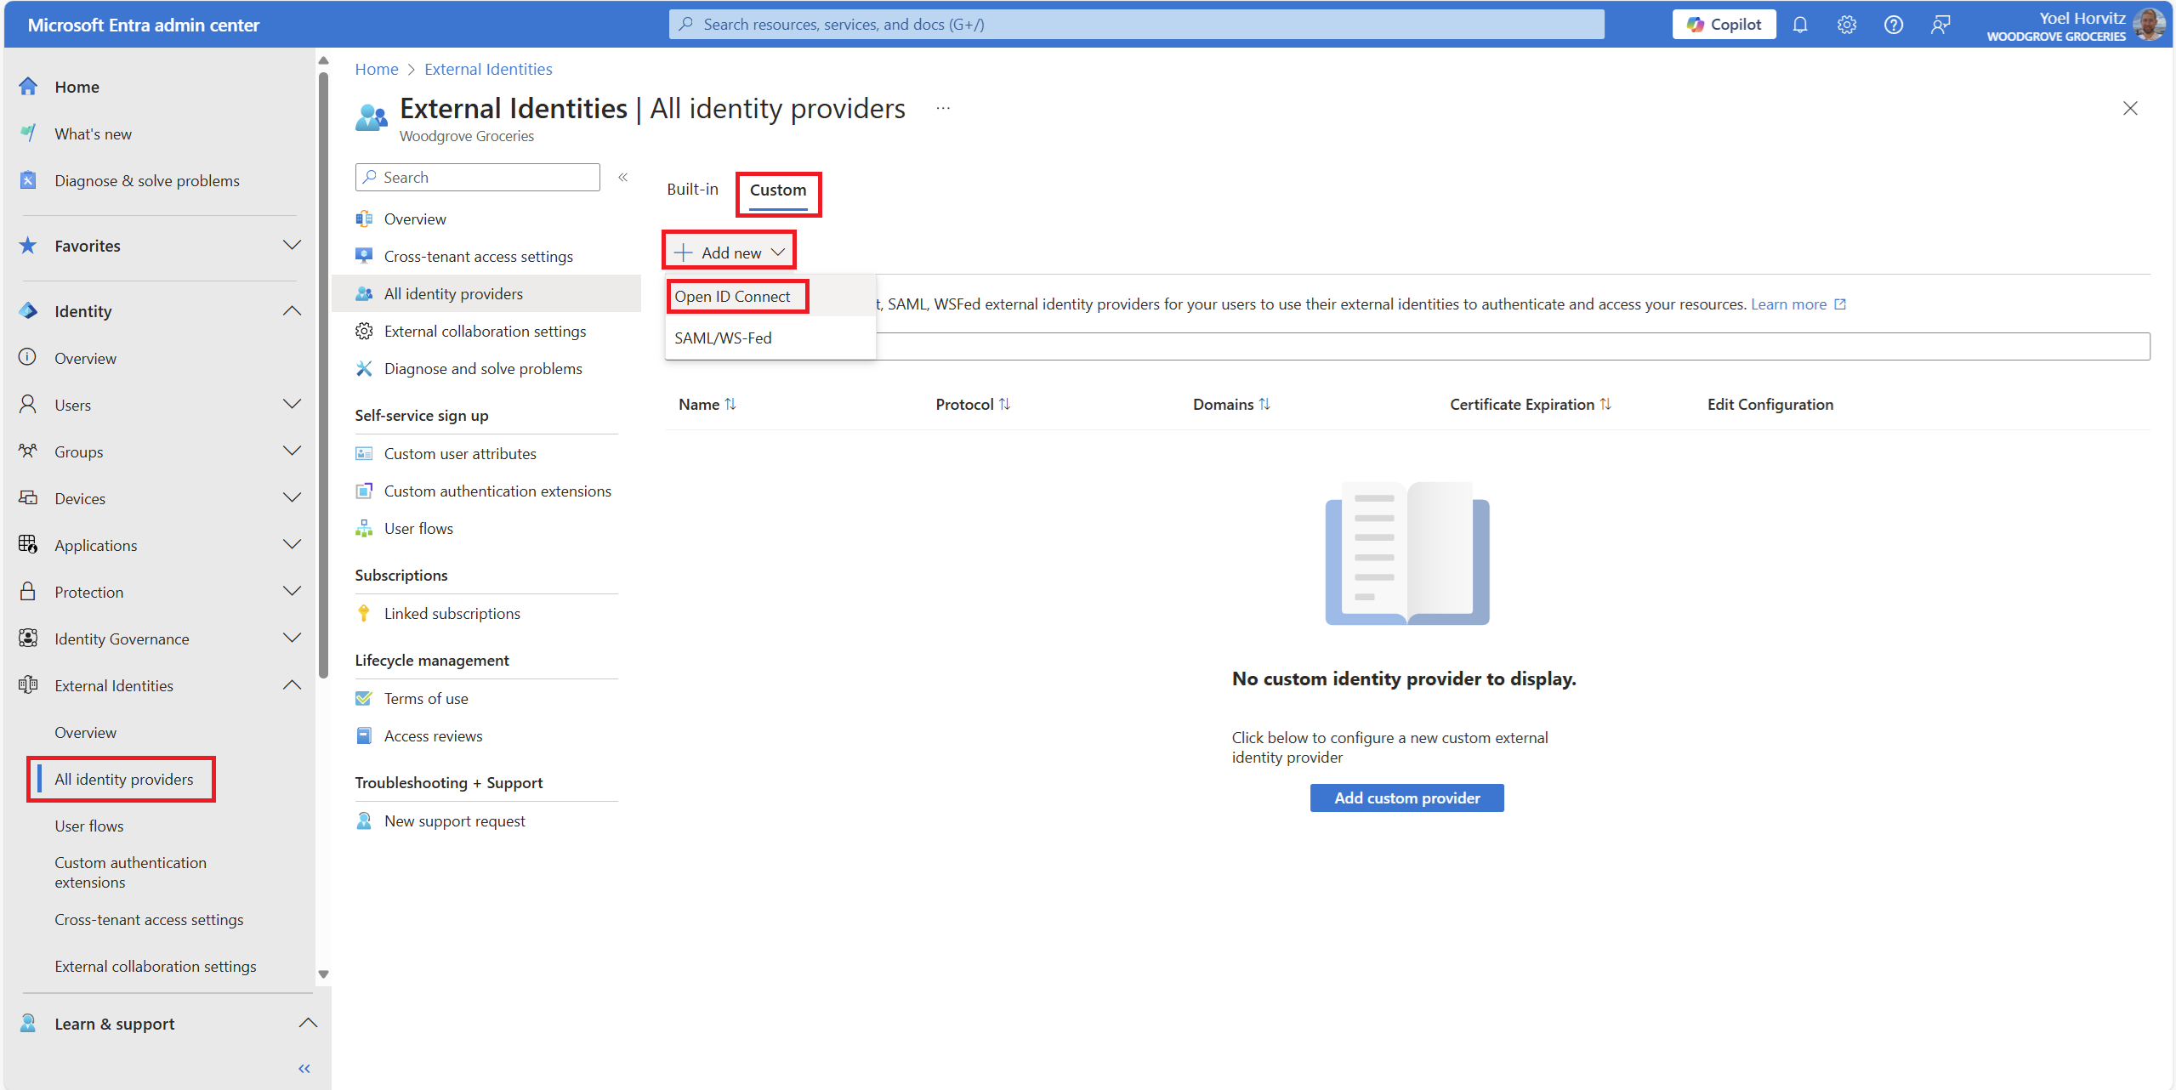Follow the Learn more link
Screen dimensions: 2176x1090
pos(1788,304)
